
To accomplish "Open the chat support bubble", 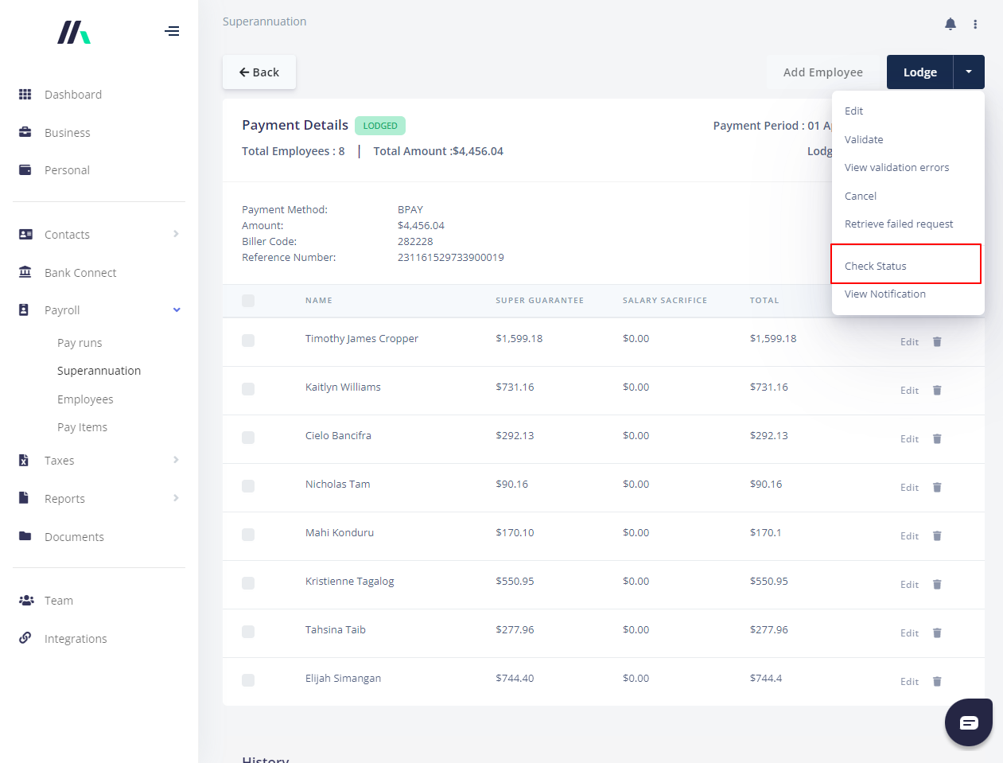I will [x=968, y=722].
